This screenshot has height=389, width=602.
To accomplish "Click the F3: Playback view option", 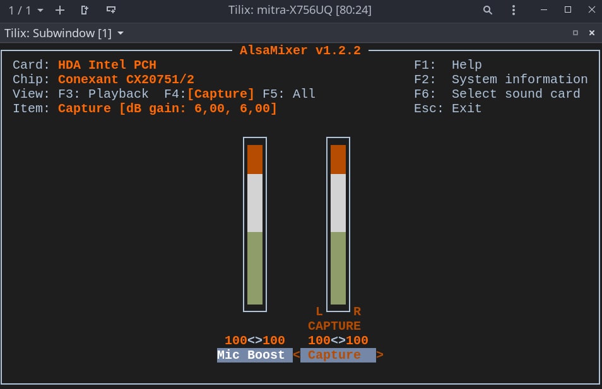I will pos(103,94).
